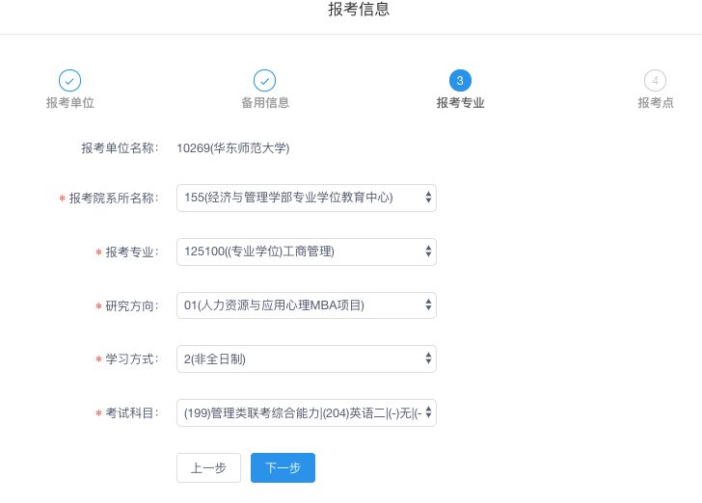
Task: Expand the 考试科目 dropdown list
Action: 307,413
